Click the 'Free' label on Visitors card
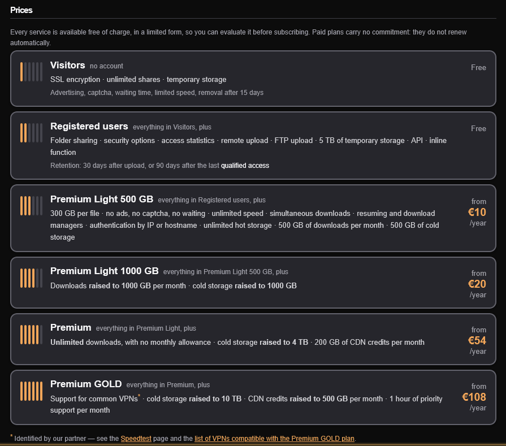The image size is (506, 446). click(478, 67)
